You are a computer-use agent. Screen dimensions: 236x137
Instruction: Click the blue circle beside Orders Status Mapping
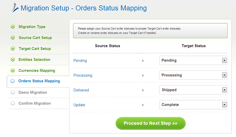12,81
